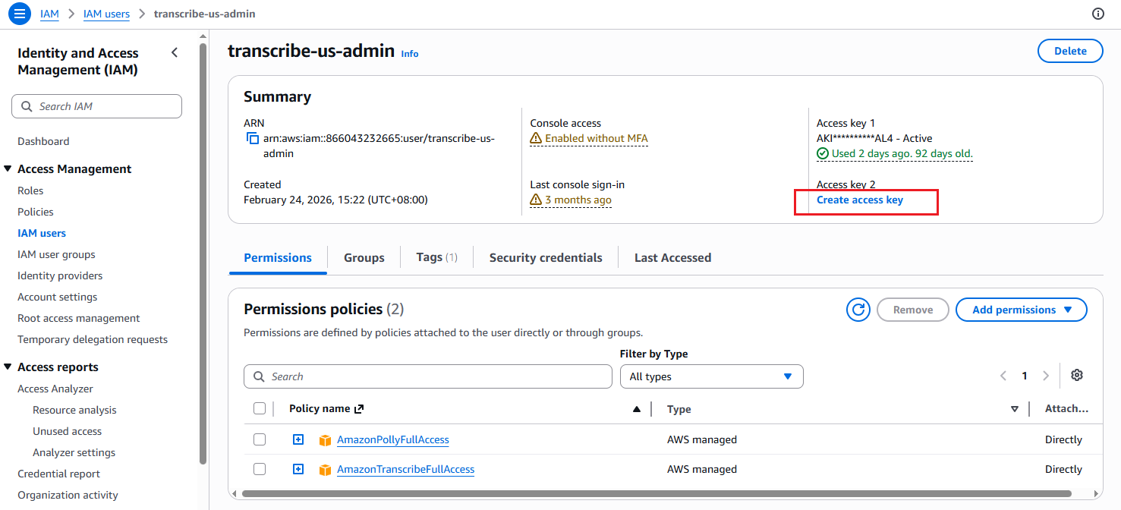Go to next page arrow in pagination
The width and height of the screenshot is (1121, 510).
coord(1046,376)
